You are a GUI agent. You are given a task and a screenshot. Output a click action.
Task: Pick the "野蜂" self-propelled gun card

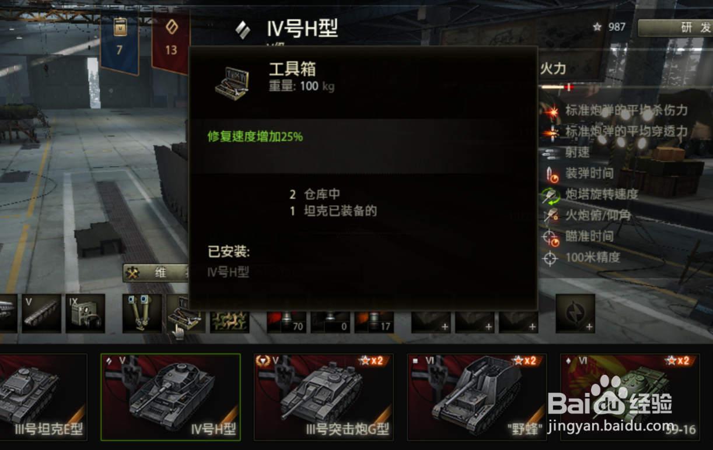477,397
